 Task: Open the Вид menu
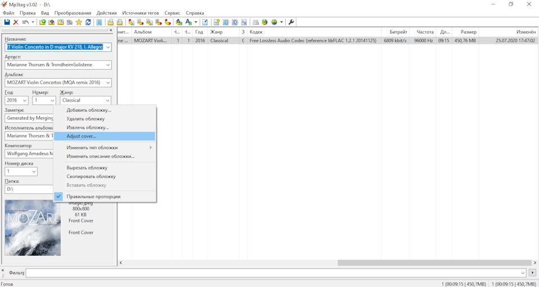coord(45,13)
